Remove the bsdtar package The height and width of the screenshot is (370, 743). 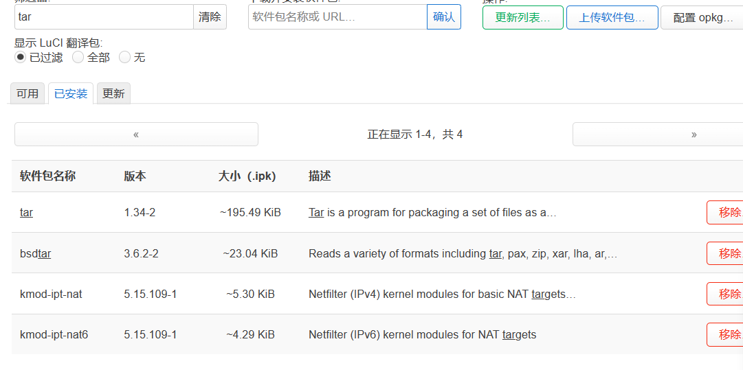click(x=725, y=253)
